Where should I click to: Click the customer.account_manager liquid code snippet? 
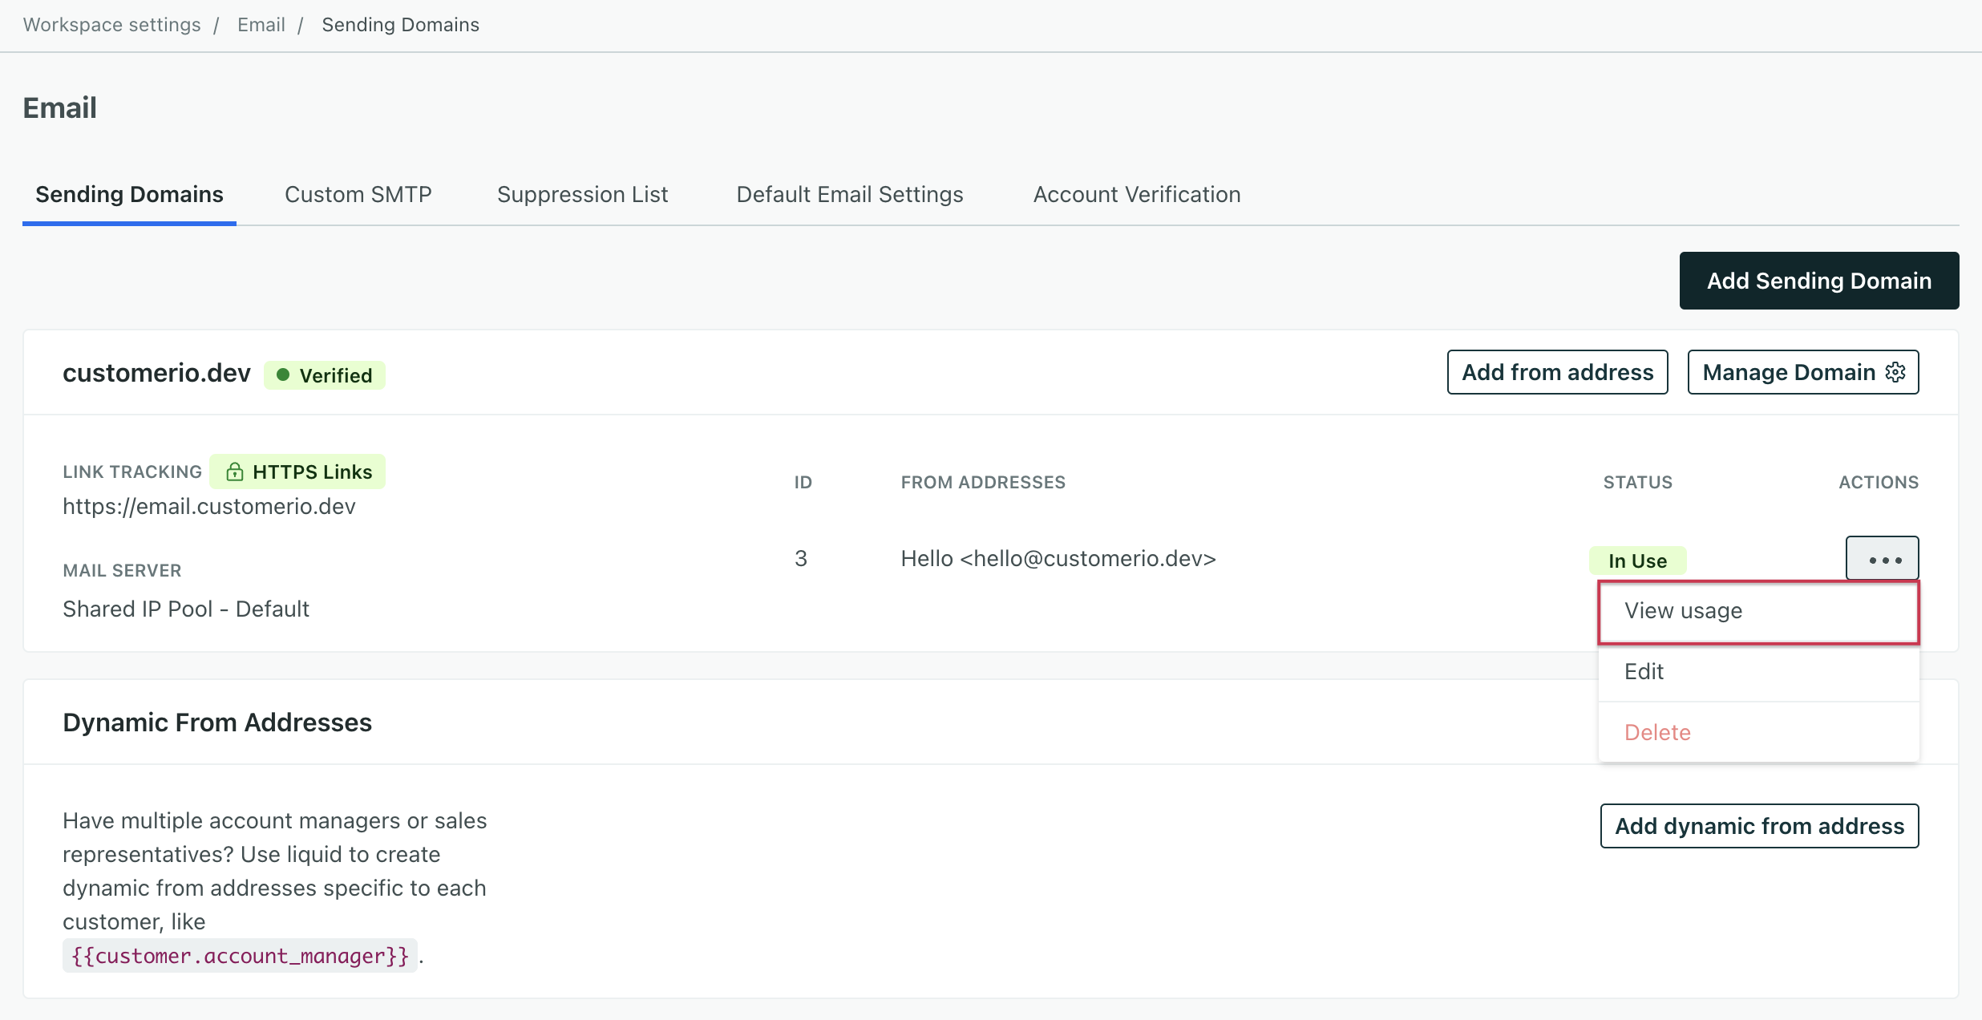coord(240,956)
